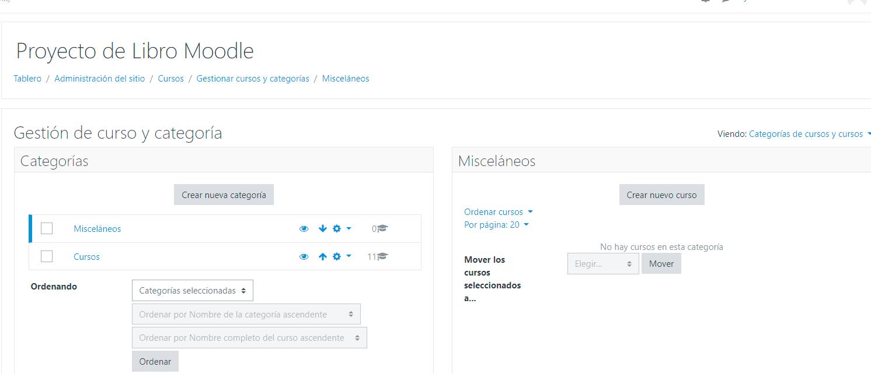This screenshot has height=374, width=871.
Task: Click the Mover button
Action: click(x=661, y=264)
